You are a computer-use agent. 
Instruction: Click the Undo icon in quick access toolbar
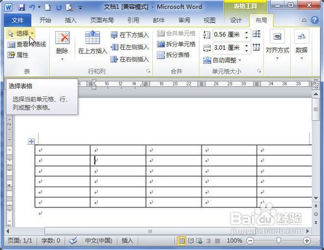coord(32,8)
